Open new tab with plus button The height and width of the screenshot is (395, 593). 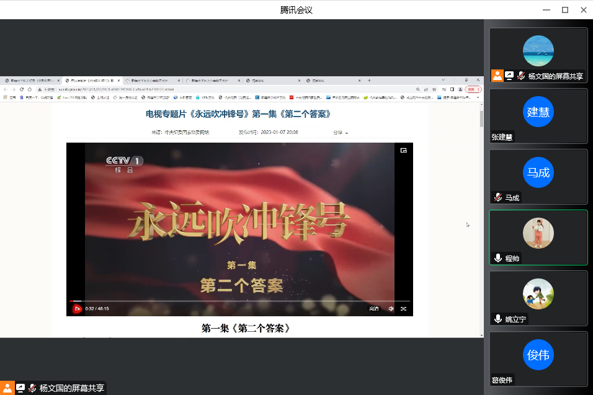point(369,81)
